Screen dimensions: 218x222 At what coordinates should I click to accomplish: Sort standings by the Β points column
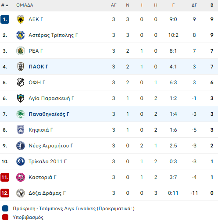[212, 5]
